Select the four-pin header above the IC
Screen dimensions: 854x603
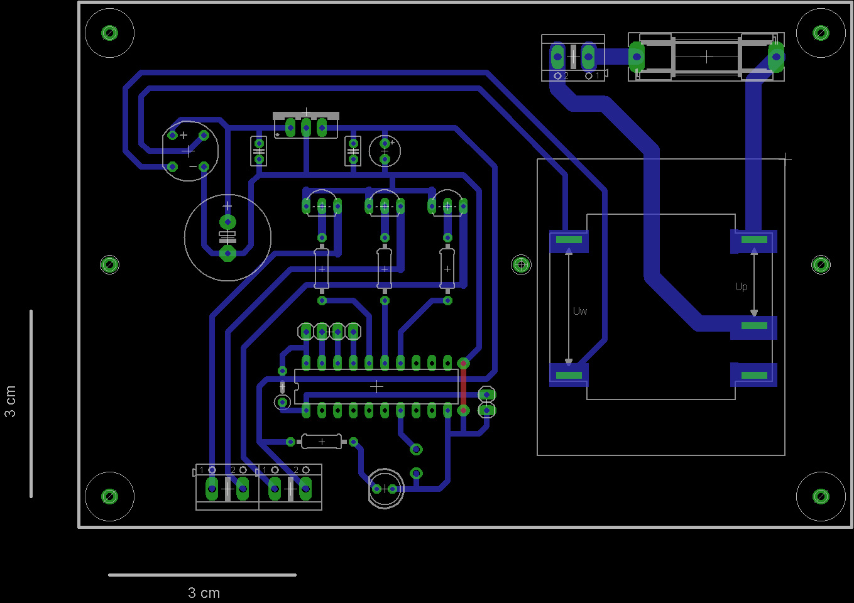(x=329, y=331)
